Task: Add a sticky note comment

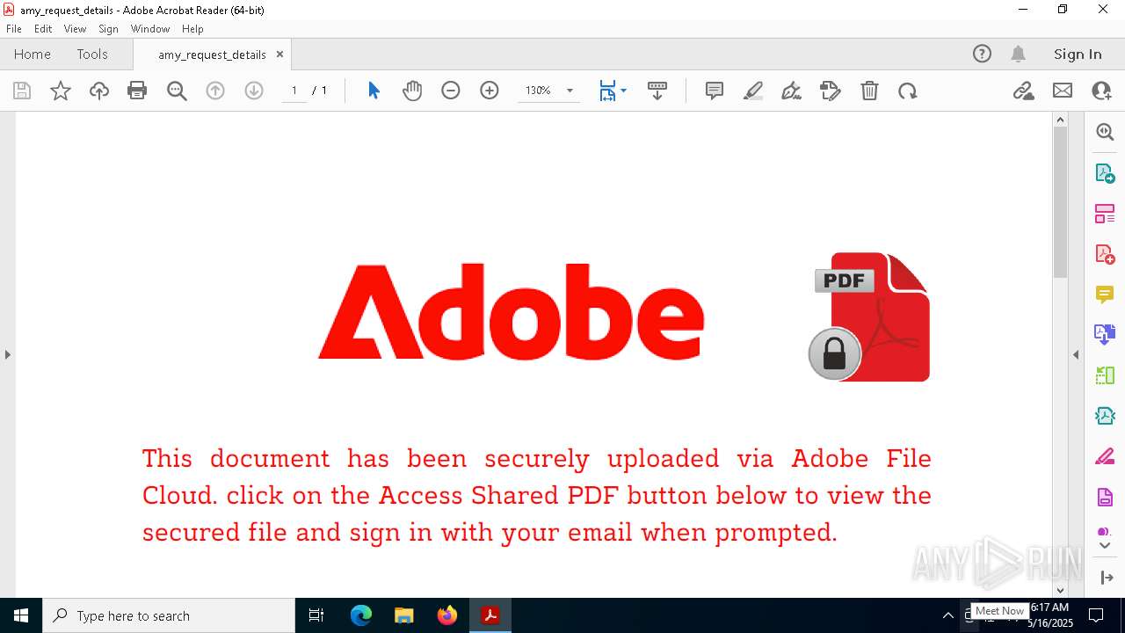Action: pyautogui.click(x=715, y=91)
